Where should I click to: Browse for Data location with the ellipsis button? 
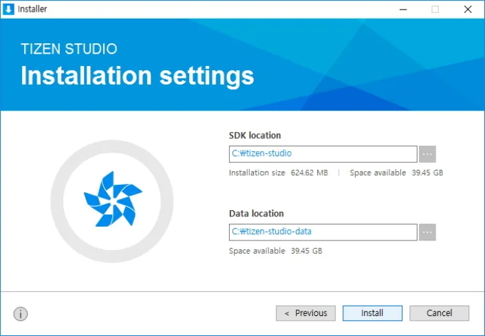point(427,232)
